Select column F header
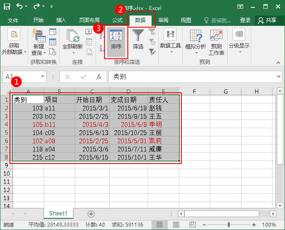 (194, 91)
